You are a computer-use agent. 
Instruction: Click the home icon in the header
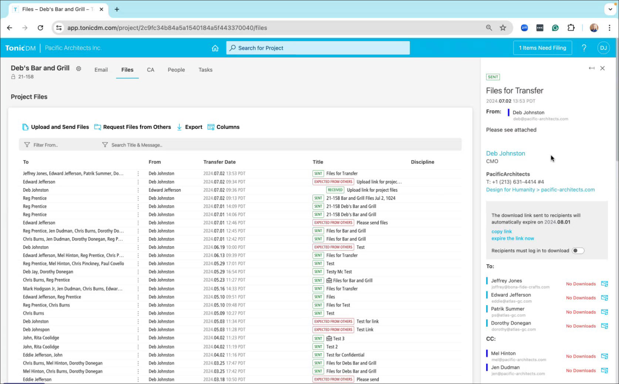pos(215,48)
